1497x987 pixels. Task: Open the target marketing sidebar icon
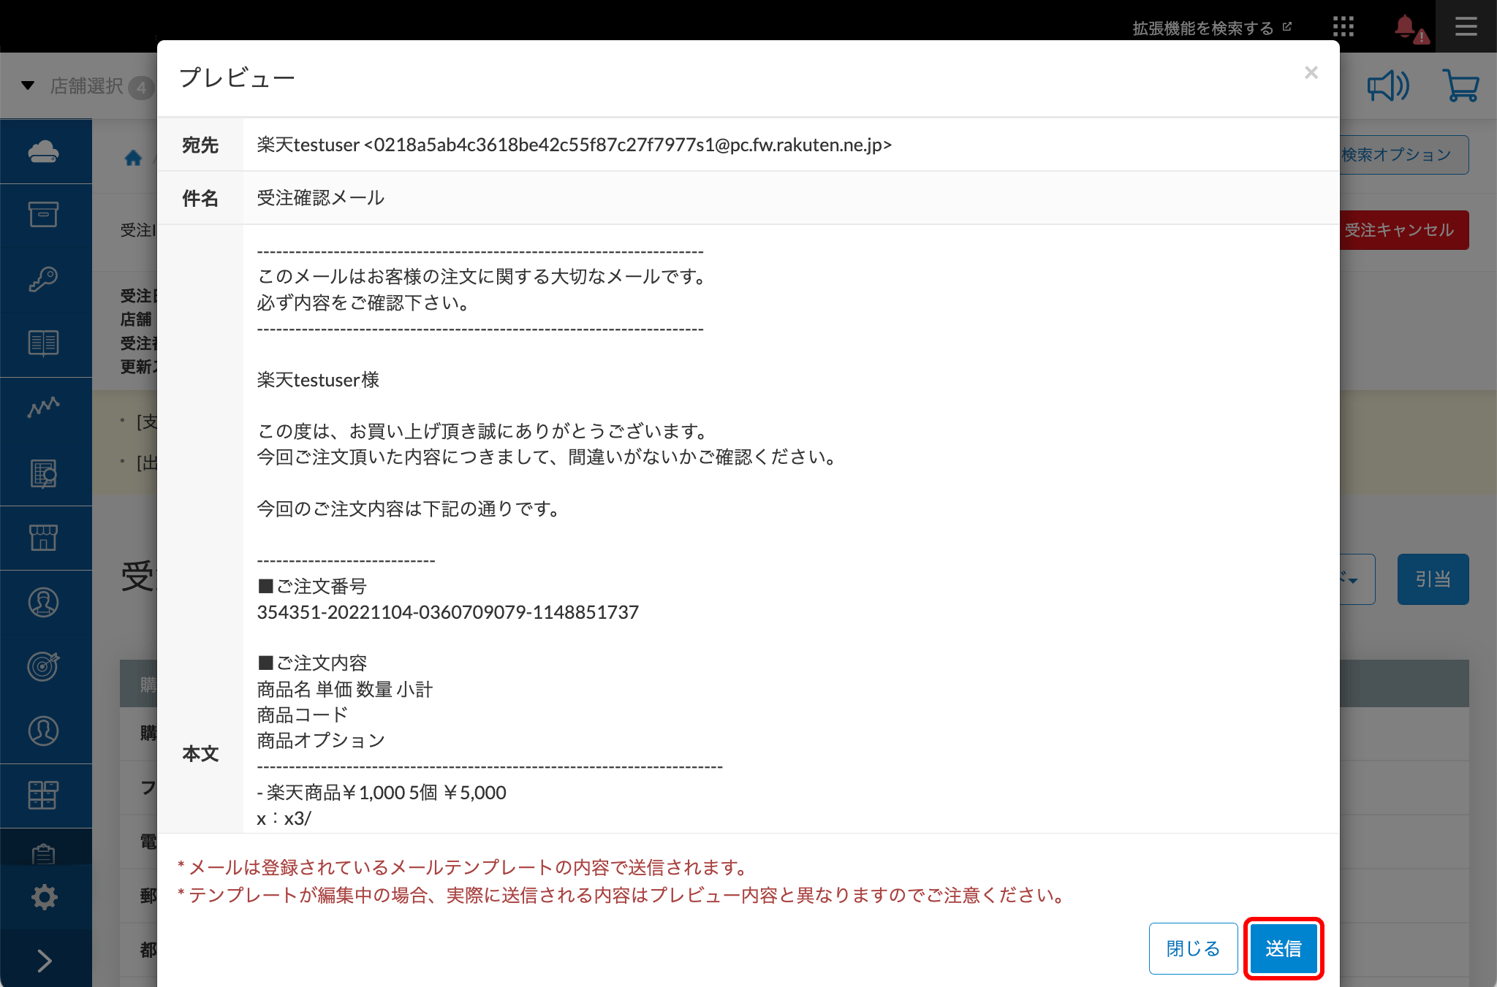pyautogui.click(x=44, y=666)
